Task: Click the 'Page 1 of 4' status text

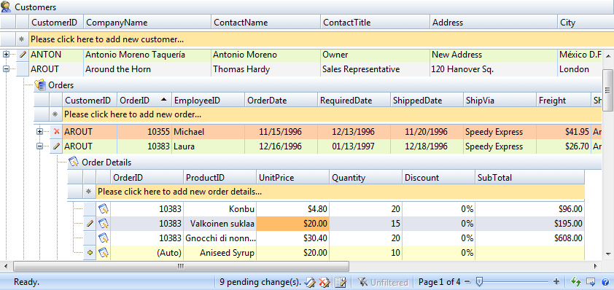Action: click(x=440, y=282)
